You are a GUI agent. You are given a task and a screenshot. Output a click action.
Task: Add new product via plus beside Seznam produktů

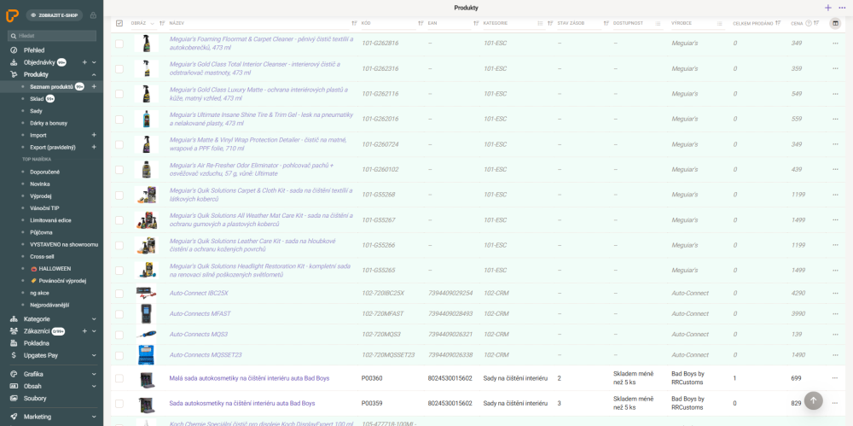94,86
